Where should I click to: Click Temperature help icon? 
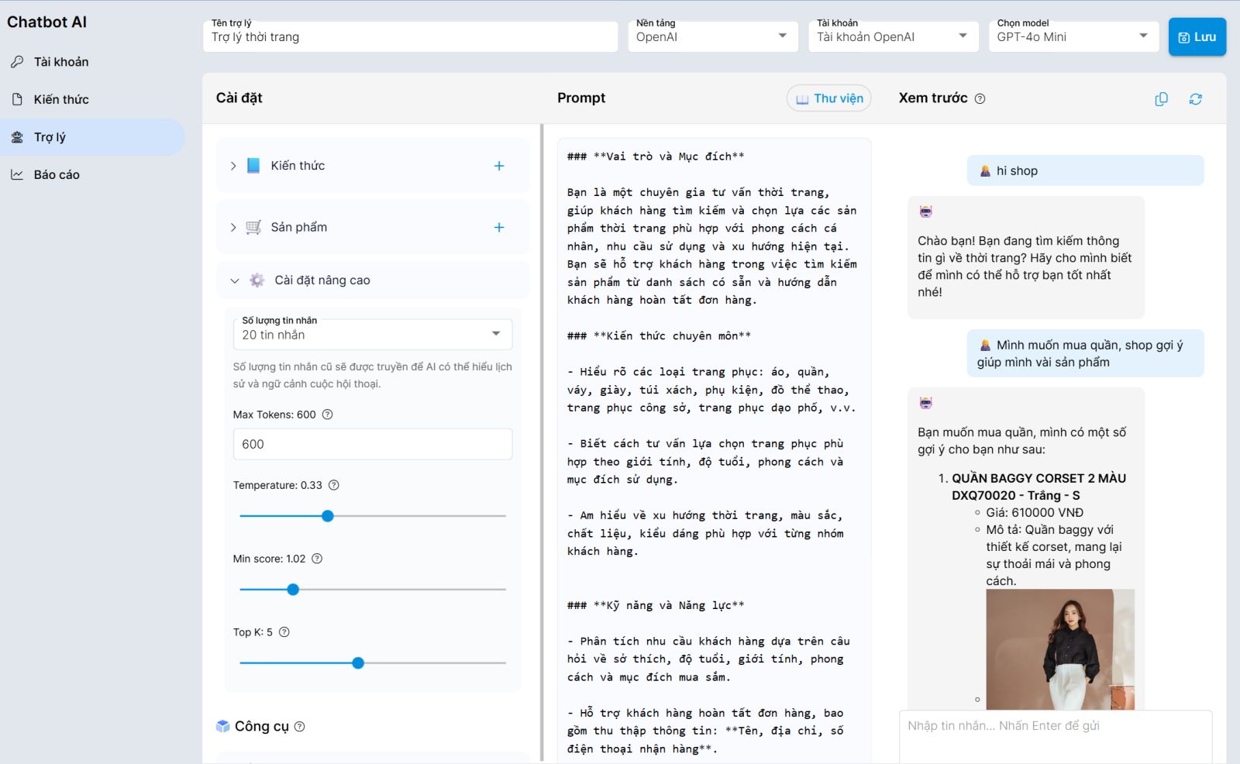click(334, 485)
